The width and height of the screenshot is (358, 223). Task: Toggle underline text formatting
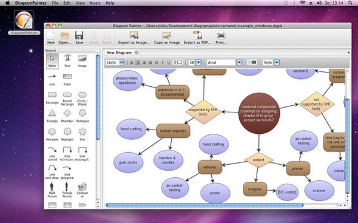pyautogui.click(x=169, y=62)
